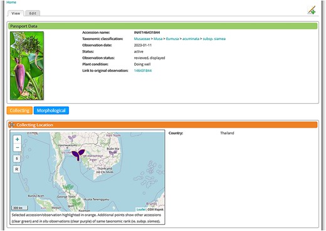Click the green plant marker near Ipoh
Image resolution: width=326 pixels, height=231 pixels.
coord(76,202)
